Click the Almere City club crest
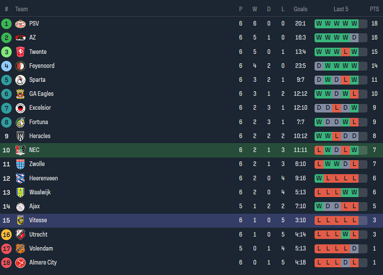The image size is (383, 275). tap(20, 263)
